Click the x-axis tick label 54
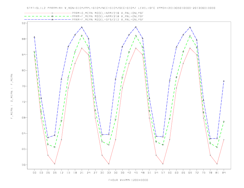The height and width of the screenshot is (188, 244). point(156,173)
